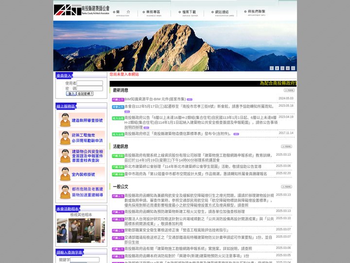The height and width of the screenshot is (263, 350).
Task: Click 代轉活動 tag beside 臺中市政府 activity
Action: tap(118, 174)
